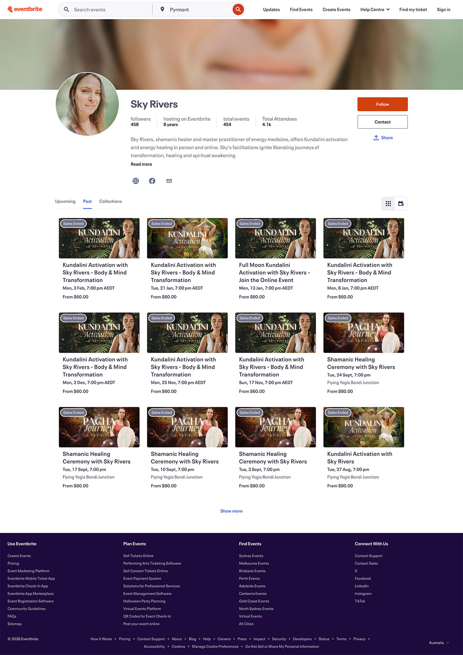Click Find my ticket
Screen dimensions: 463x655
tap(413, 10)
